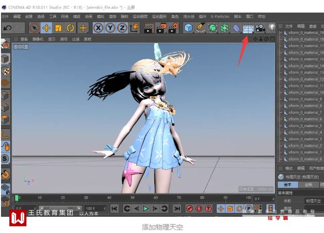This screenshot has width=324, height=233.
Task: Click the orange magnet icon
Action: (6, 174)
